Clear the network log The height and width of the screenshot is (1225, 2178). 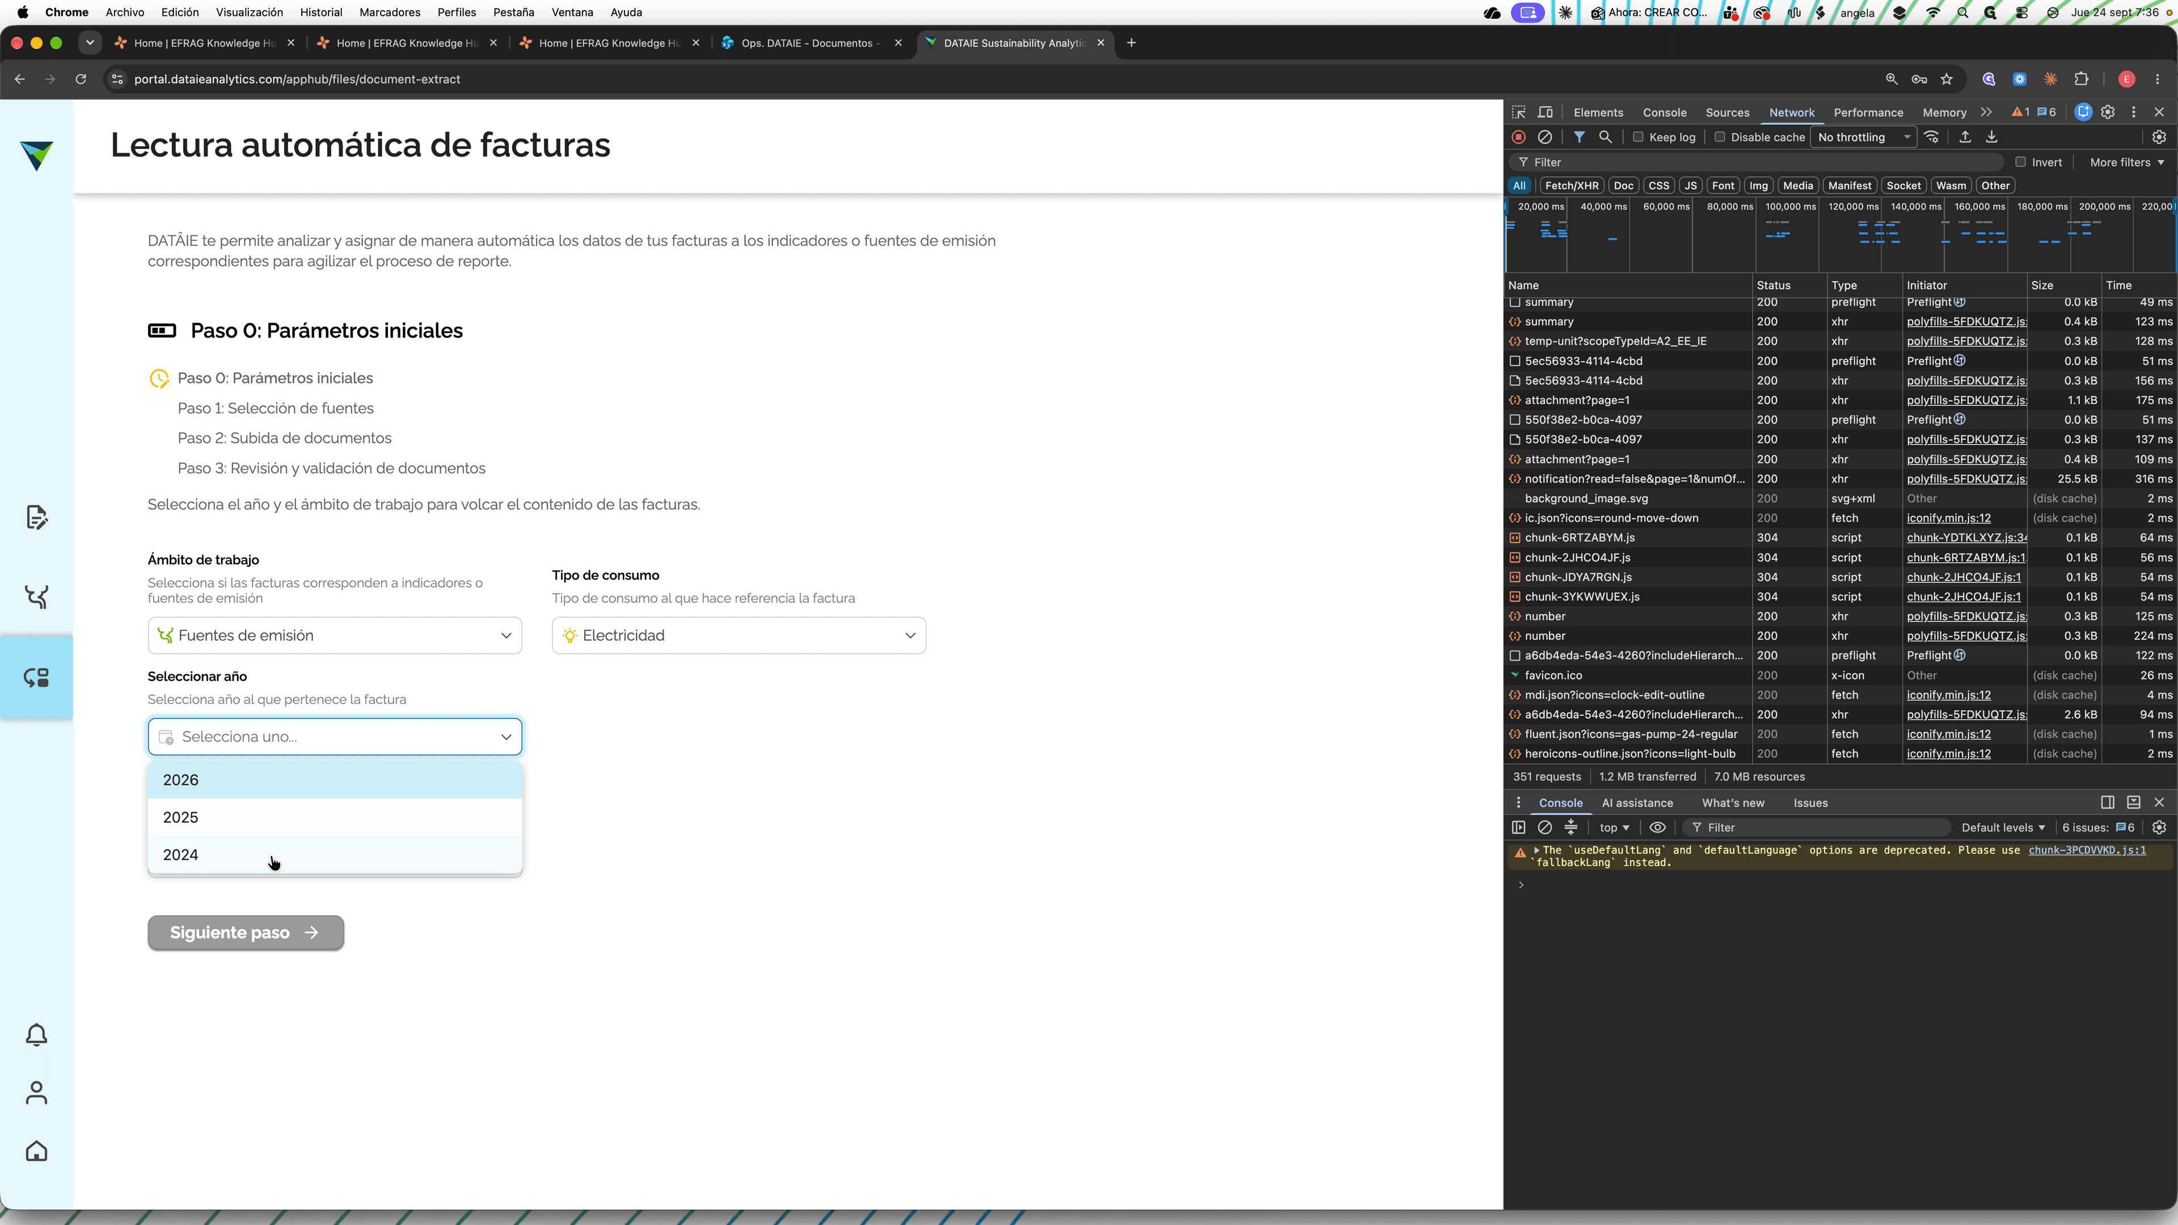[1544, 137]
